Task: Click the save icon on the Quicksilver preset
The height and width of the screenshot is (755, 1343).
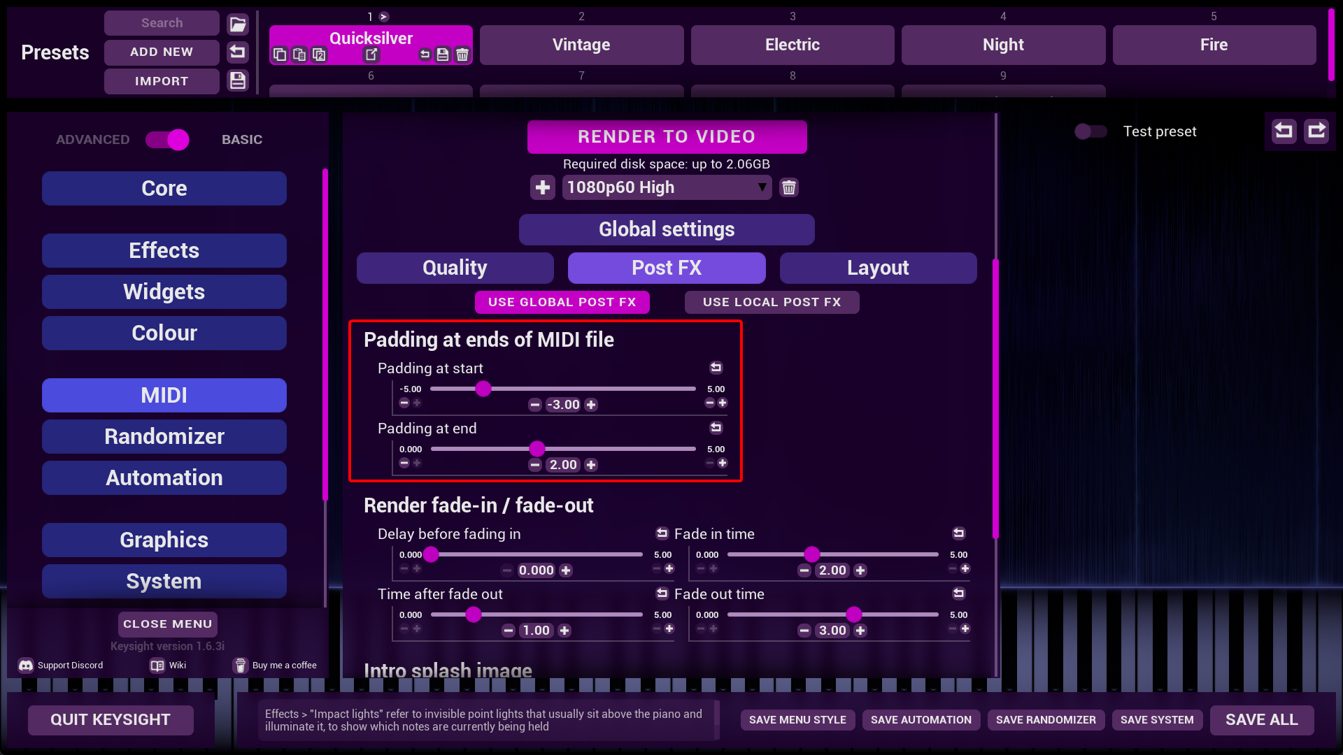Action: pyautogui.click(x=443, y=55)
